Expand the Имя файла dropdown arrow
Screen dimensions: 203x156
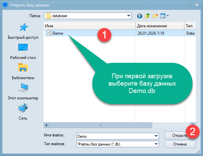coord(156,136)
